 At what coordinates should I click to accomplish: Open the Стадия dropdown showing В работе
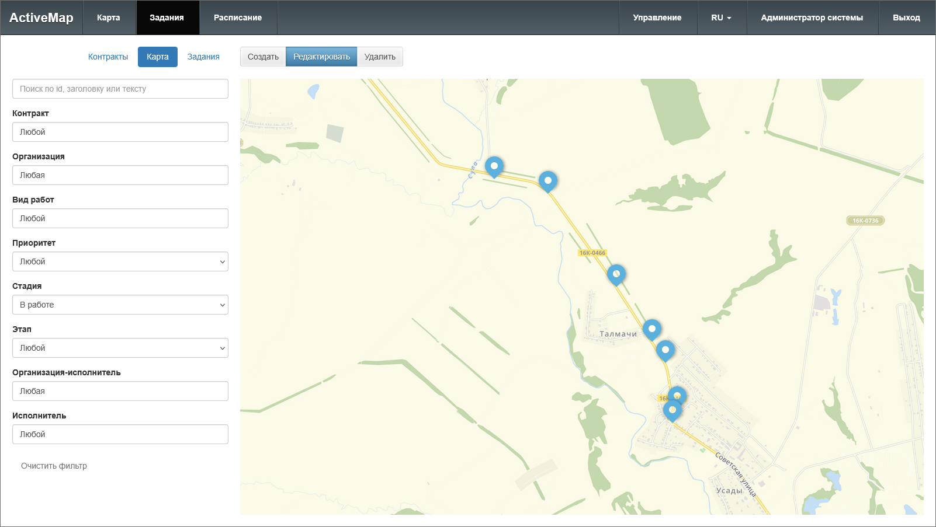point(120,305)
